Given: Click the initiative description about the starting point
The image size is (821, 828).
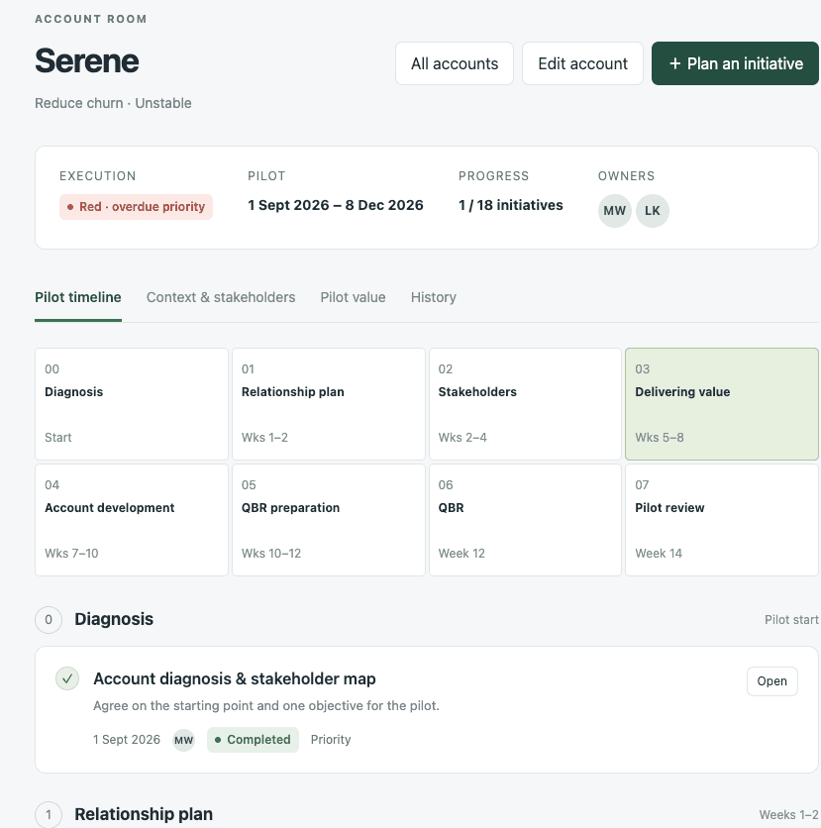Looking at the screenshot, I should pos(266,706).
